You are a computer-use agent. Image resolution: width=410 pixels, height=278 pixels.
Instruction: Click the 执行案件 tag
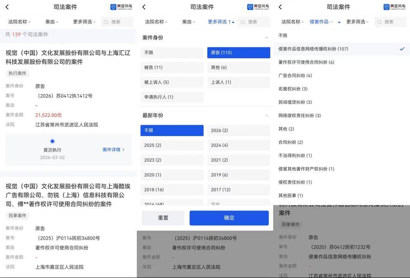tap(17, 73)
